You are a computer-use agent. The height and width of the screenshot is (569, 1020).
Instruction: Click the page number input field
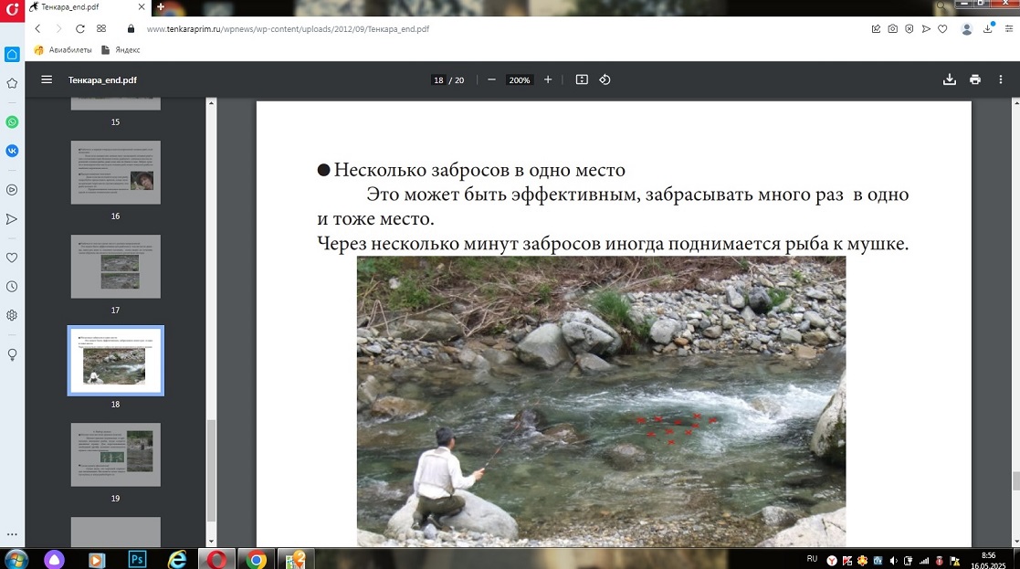438,80
